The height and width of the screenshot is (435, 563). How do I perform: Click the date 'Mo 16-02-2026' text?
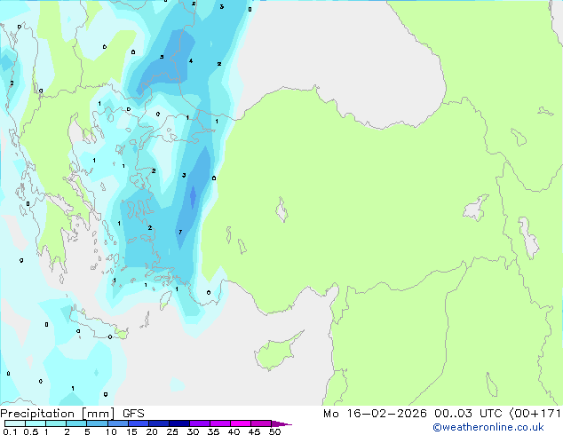point(375,414)
